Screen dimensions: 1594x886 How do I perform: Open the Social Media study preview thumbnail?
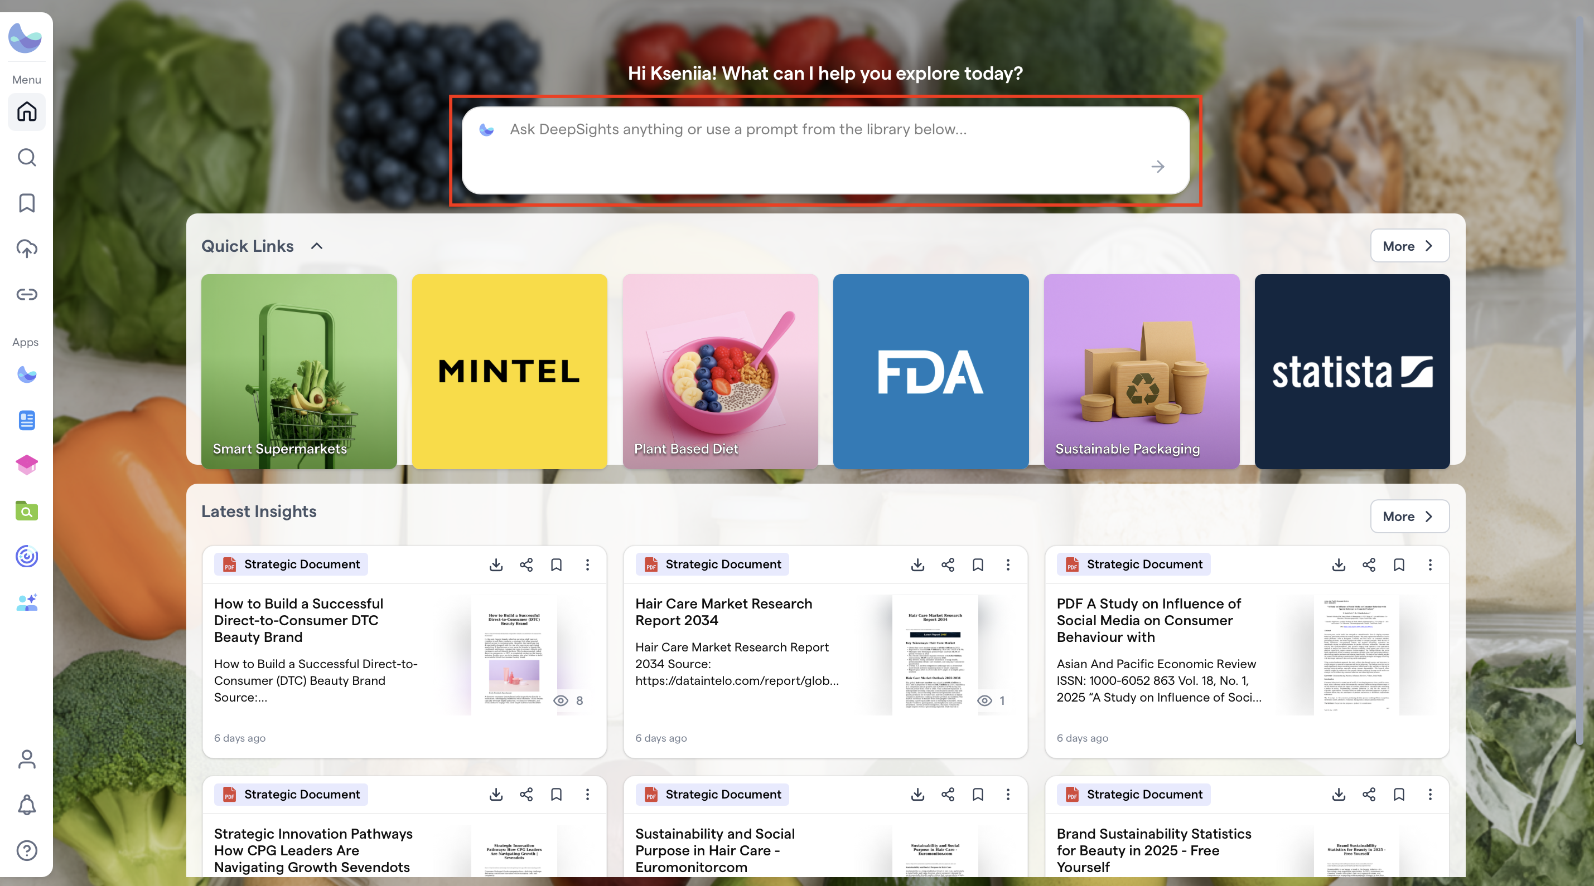(x=1356, y=655)
